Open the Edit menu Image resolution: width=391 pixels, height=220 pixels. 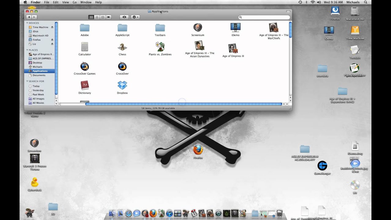pyautogui.click(x=56, y=2)
